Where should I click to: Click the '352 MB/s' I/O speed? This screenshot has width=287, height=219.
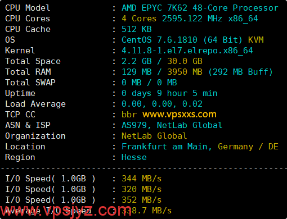point(142,200)
